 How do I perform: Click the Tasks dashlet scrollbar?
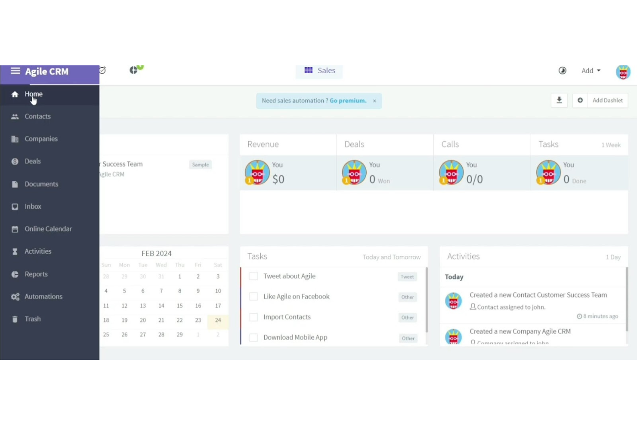pyautogui.click(x=427, y=300)
